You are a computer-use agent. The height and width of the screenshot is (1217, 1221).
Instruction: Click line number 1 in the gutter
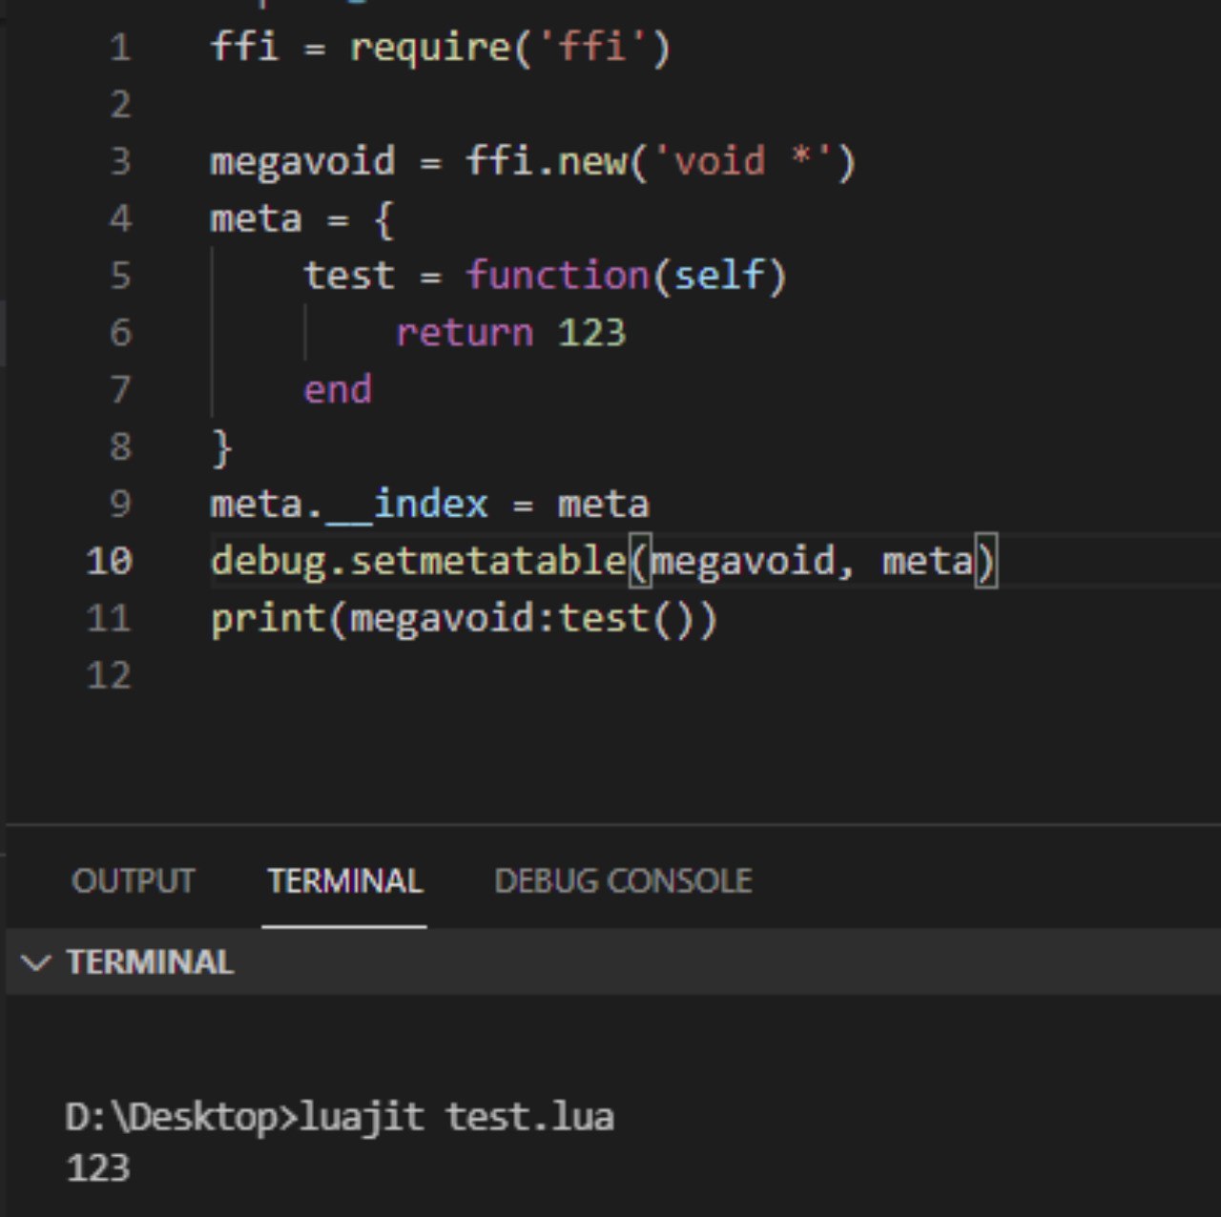click(x=120, y=48)
